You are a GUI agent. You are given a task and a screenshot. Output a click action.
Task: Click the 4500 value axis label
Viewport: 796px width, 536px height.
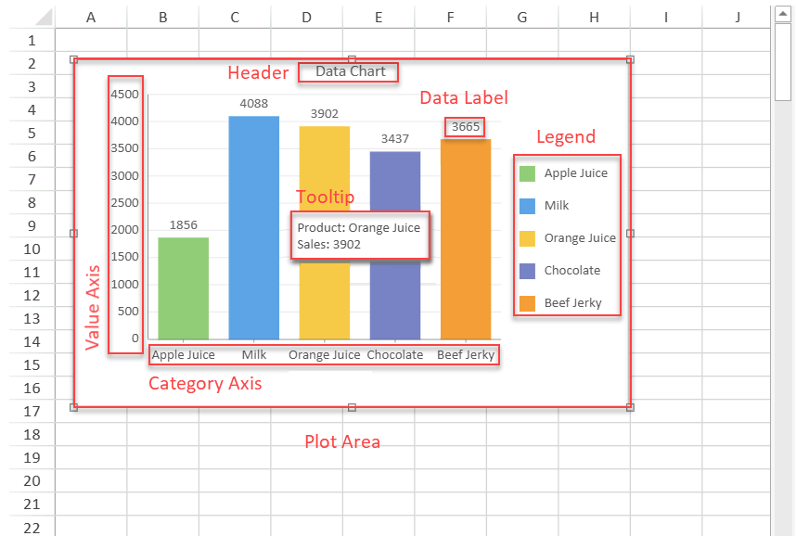coord(125,95)
